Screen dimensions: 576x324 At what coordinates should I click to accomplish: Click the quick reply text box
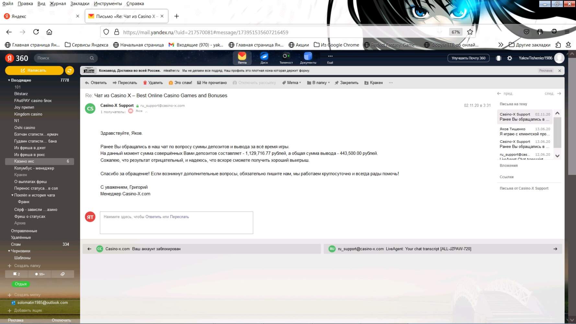[x=177, y=223]
